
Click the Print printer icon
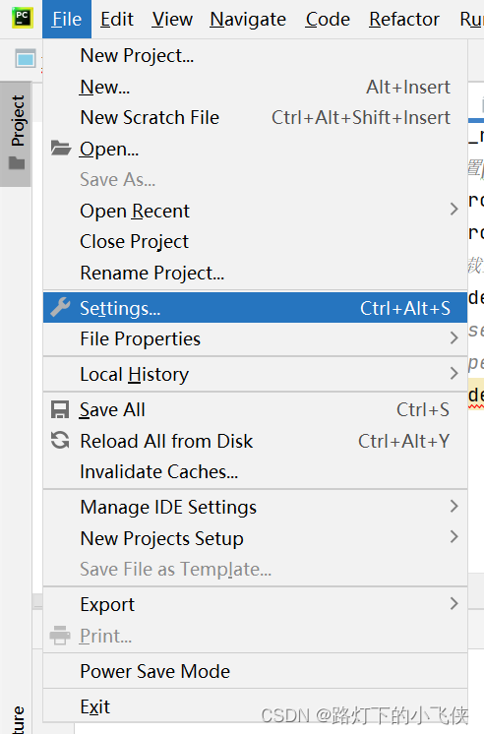[x=60, y=636]
